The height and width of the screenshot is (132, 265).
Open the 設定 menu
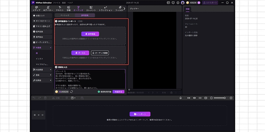(64, 3)
